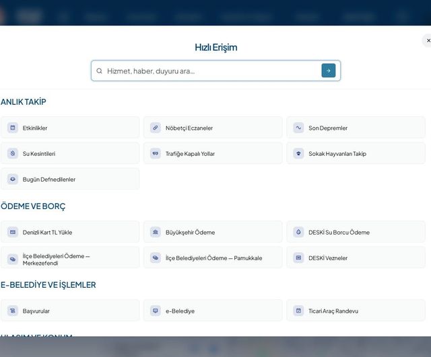Click the Hızlı Erişim title
The height and width of the screenshot is (357, 431).
pyautogui.click(x=216, y=47)
